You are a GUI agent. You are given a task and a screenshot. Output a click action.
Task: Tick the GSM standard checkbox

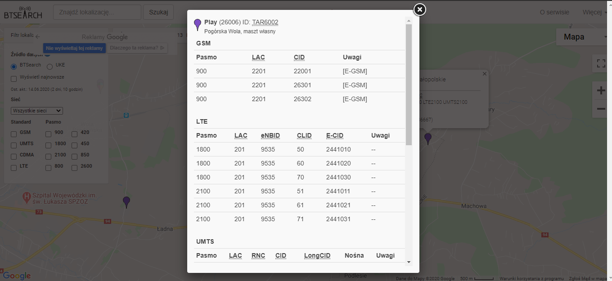[14, 134]
